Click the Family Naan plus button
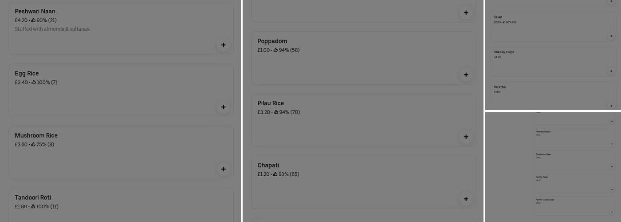The image size is (621, 222). click(x=612, y=189)
